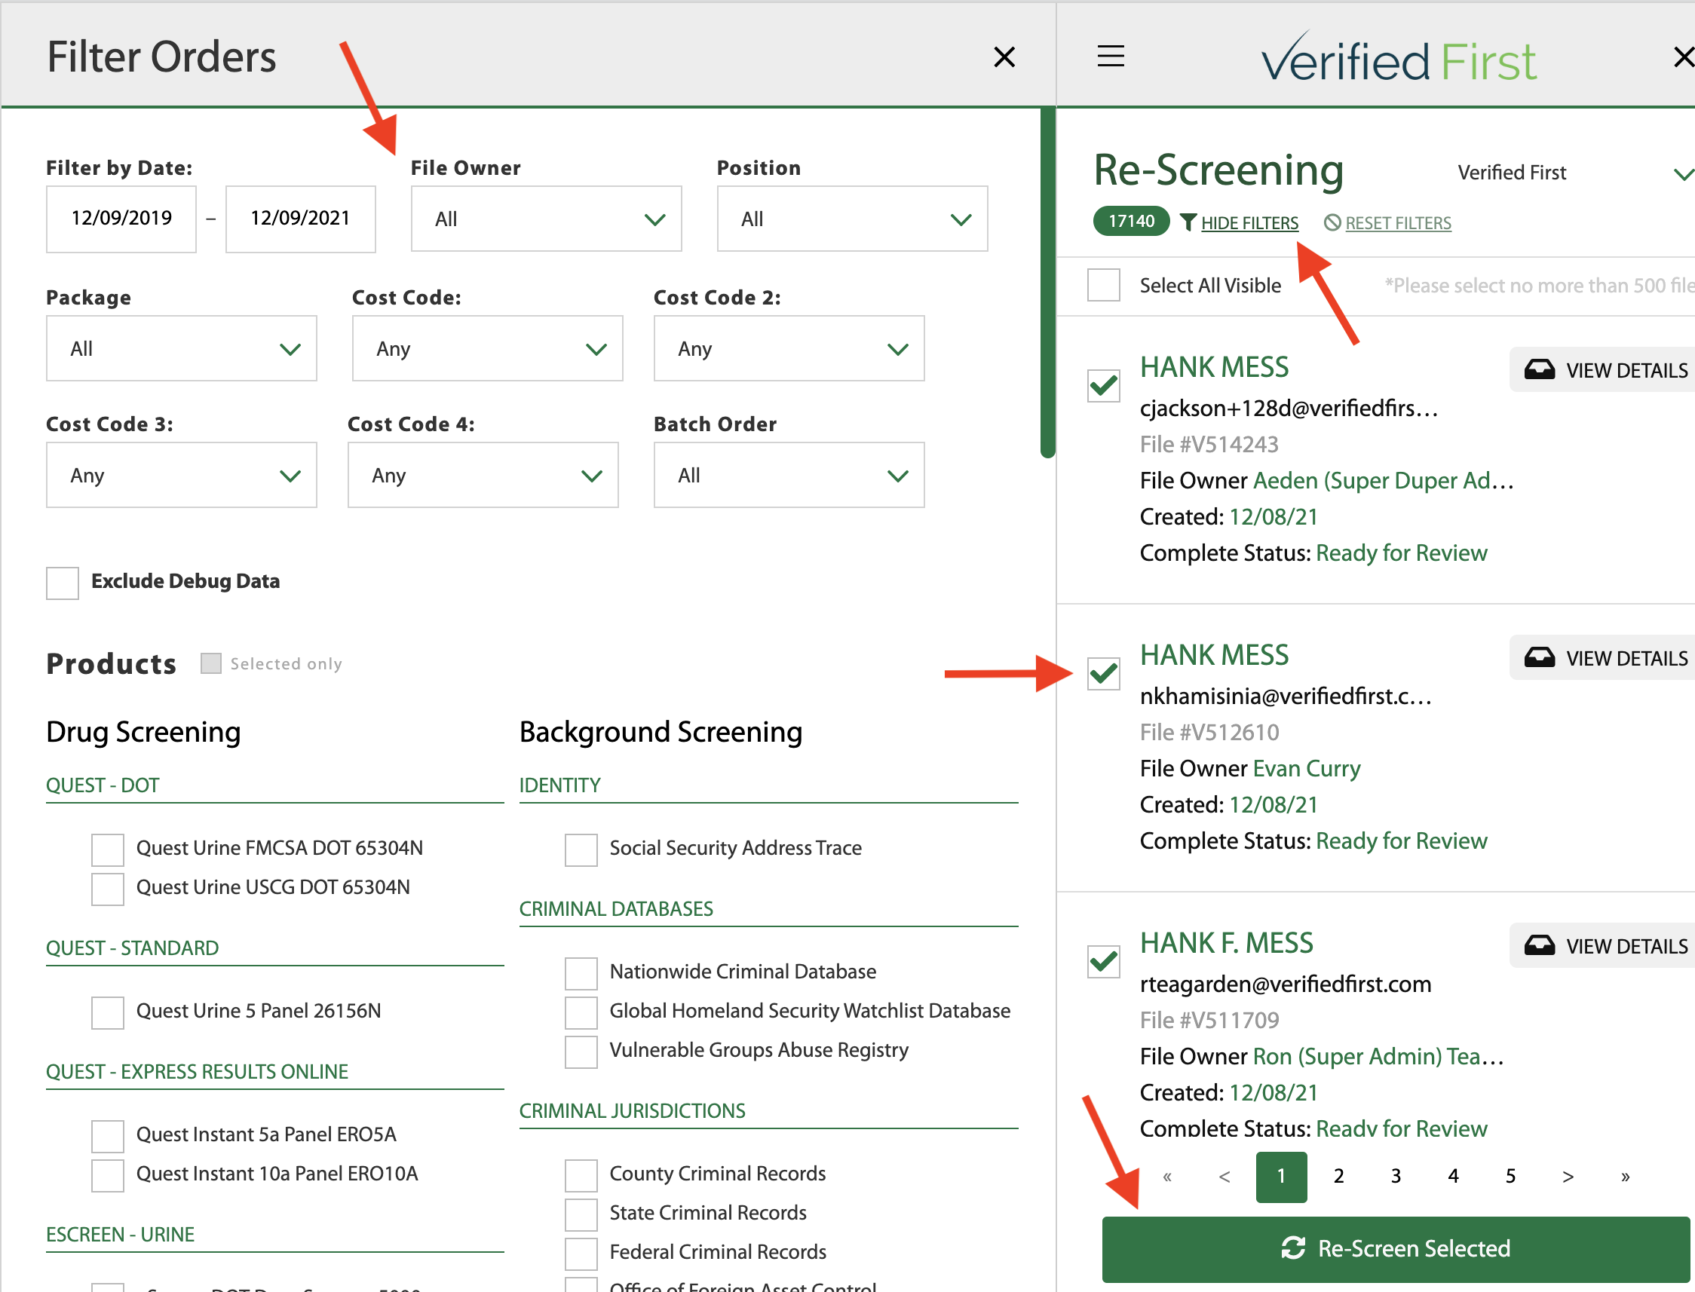This screenshot has height=1292, width=1695.
Task: Jump to first page with double-left arrow
Action: pyautogui.click(x=1167, y=1176)
